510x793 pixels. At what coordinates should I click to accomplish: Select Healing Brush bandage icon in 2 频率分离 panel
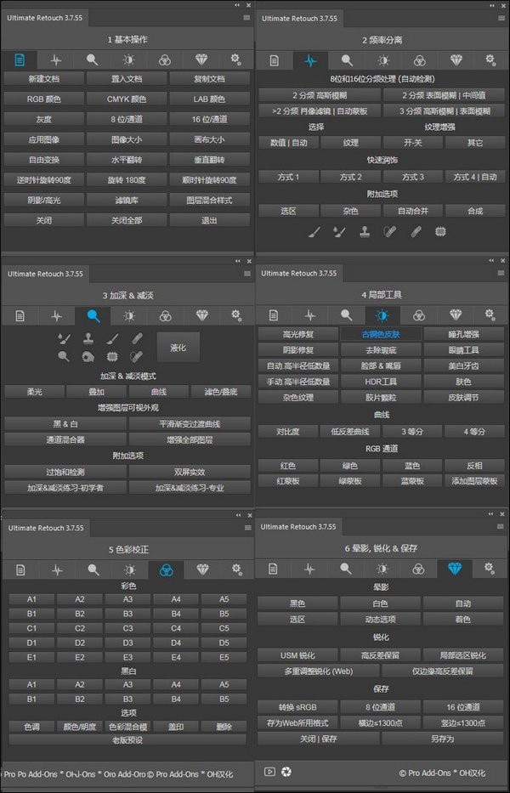point(416,232)
